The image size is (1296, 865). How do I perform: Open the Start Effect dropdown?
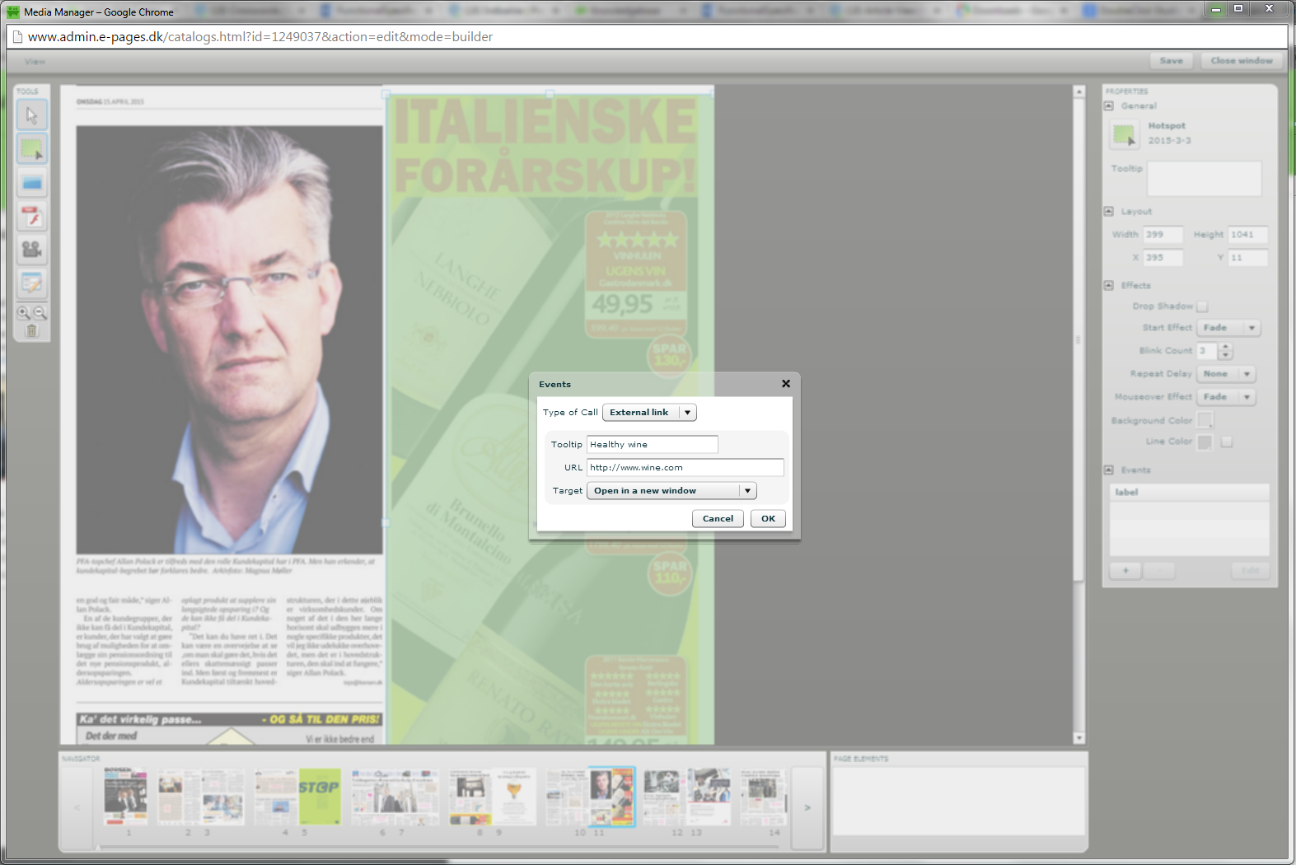(1228, 328)
